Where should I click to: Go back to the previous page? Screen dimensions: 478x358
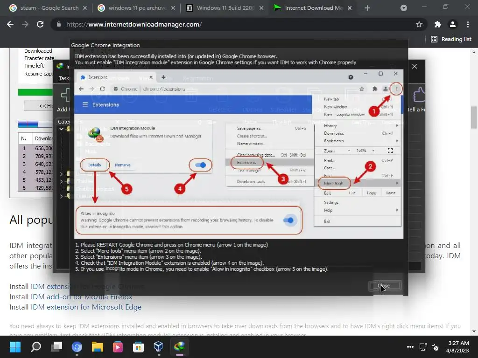click(10, 24)
